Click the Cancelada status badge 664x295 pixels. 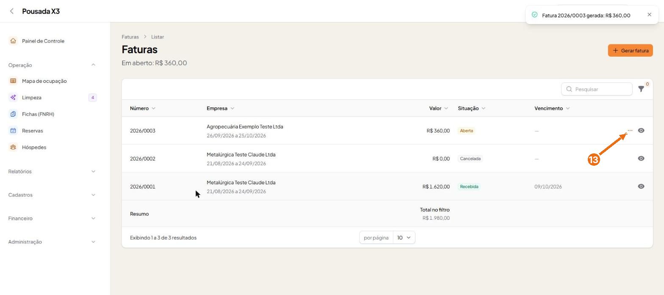coord(470,158)
